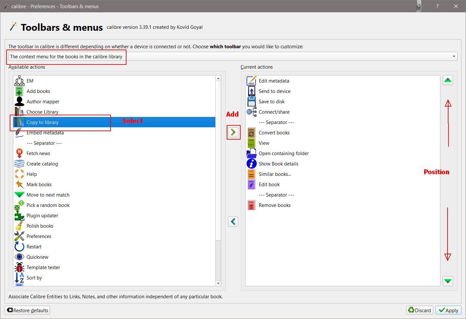The width and height of the screenshot is (466, 319).
Task: Apply the toolbar changes
Action: 448,310
